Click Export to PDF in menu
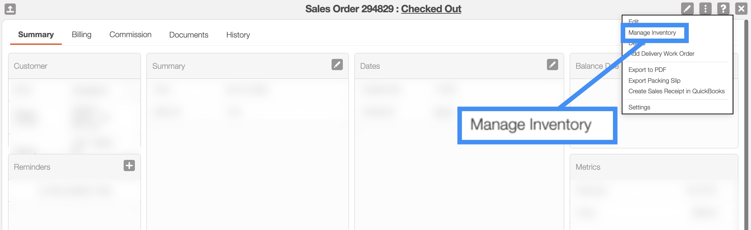Image resolution: width=751 pixels, height=230 pixels. click(647, 70)
